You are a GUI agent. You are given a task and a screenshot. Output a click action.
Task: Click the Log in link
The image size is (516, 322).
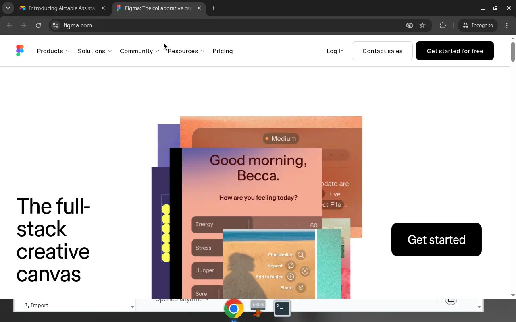coord(335,51)
